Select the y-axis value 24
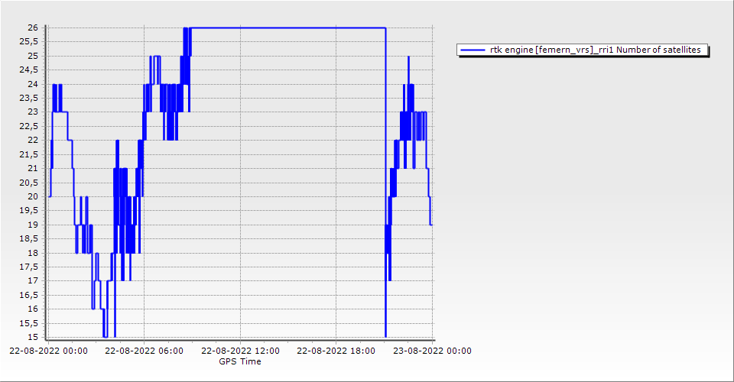This screenshot has height=382, width=734. click(32, 84)
